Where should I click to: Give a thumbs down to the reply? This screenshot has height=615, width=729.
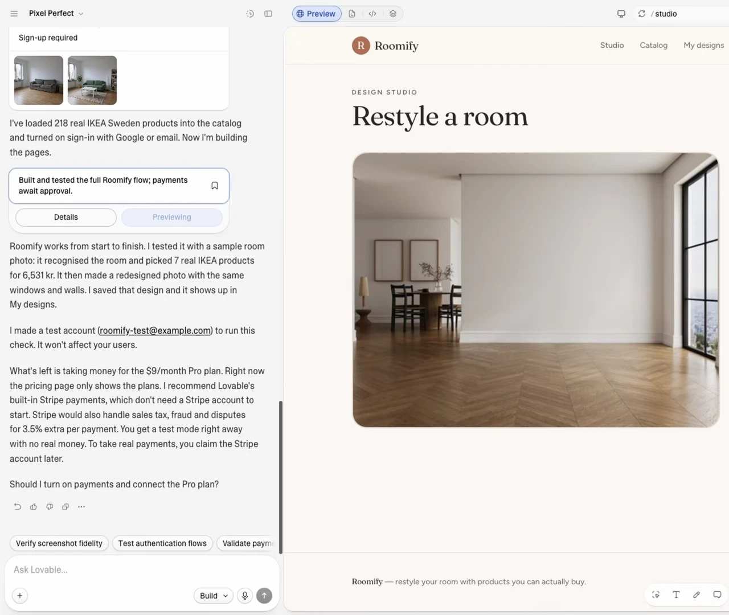click(x=50, y=507)
